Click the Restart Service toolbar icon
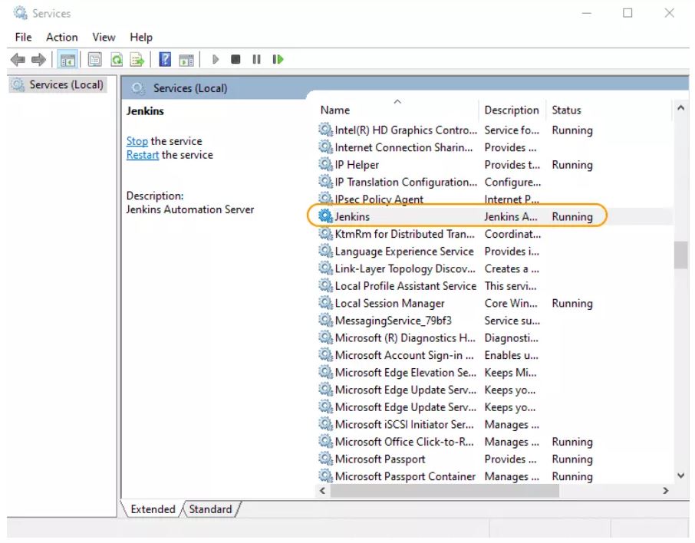The image size is (695, 543). (x=277, y=59)
